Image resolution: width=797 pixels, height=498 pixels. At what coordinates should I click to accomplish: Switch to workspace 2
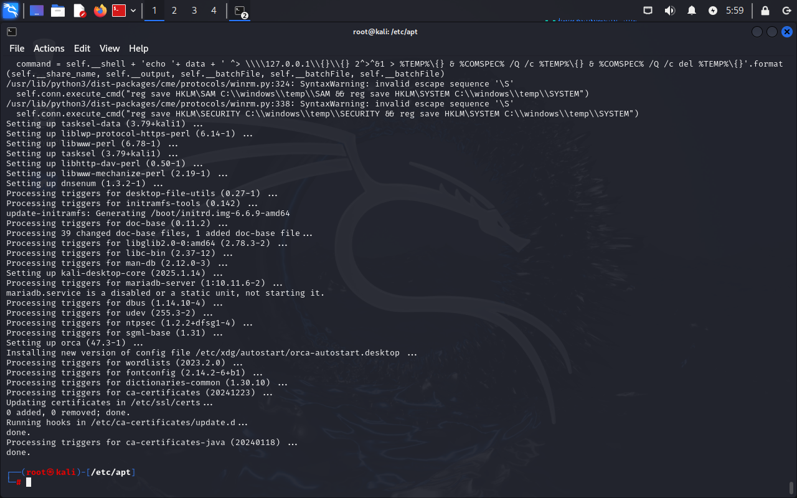coord(174,11)
